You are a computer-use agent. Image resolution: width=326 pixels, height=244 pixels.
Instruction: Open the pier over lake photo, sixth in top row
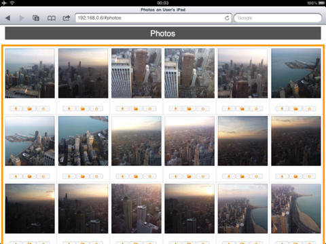[296, 73]
